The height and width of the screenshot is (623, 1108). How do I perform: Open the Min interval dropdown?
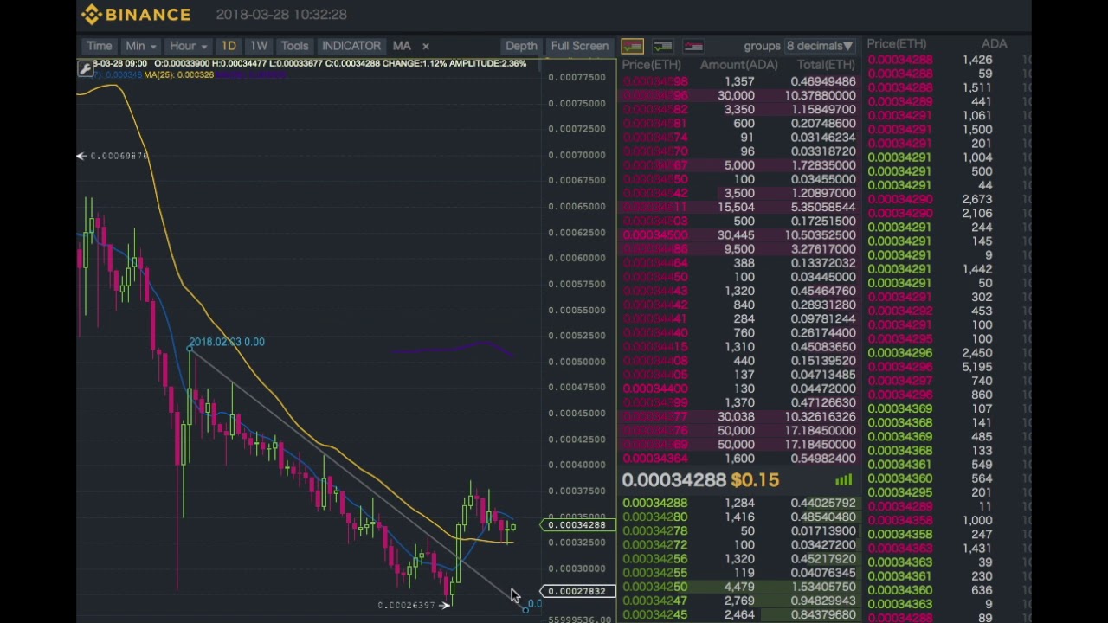click(140, 46)
